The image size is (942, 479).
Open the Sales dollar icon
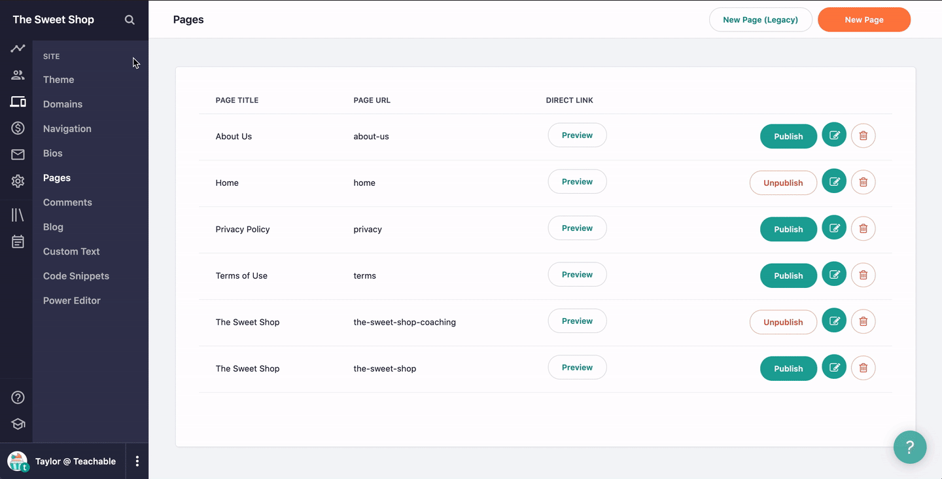pyautogui.click(x=18, y=128)
